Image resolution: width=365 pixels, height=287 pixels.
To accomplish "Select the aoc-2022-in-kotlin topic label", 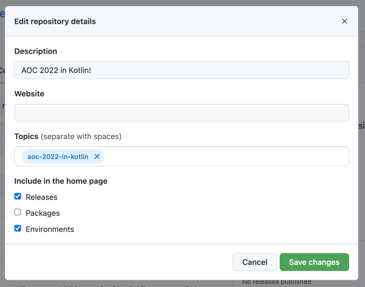I will point(58,157).
